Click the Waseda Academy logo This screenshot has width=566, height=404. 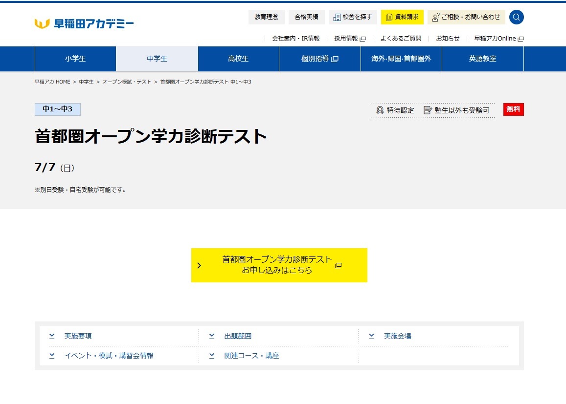[x=84, y=23]
